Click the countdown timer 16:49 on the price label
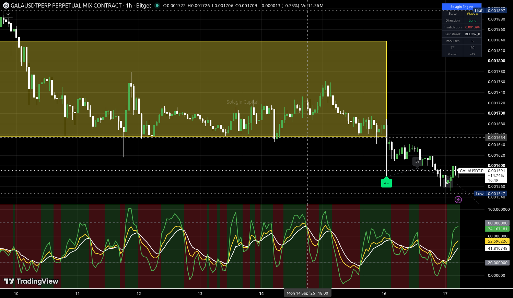The height and width of the screenshot is (298, 513). coord(493,180)
